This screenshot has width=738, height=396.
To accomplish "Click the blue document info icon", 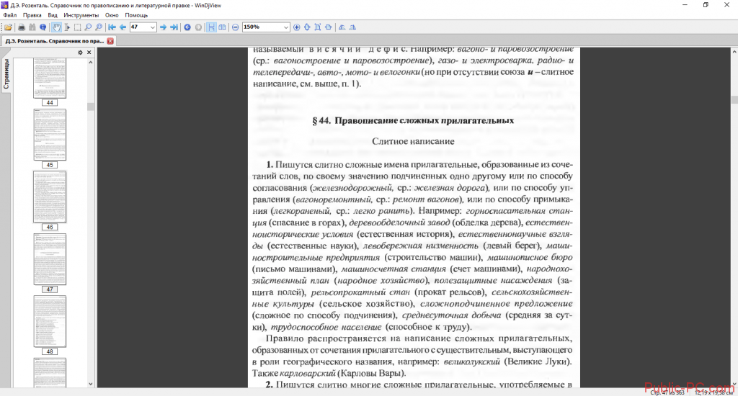I will coord(43,27).
